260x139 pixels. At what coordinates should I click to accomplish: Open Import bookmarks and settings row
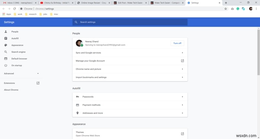tap(130, 77)
